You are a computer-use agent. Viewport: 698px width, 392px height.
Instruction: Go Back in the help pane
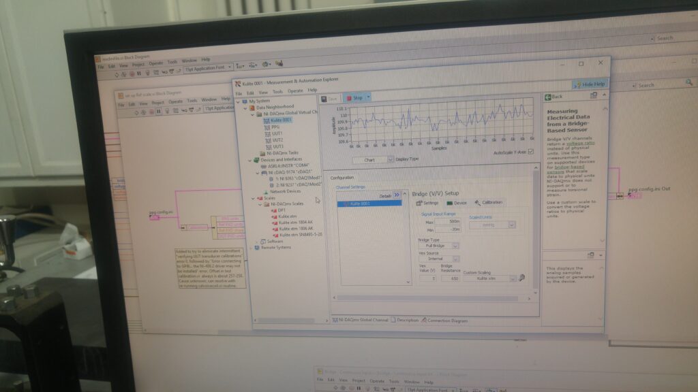point(553,97)
